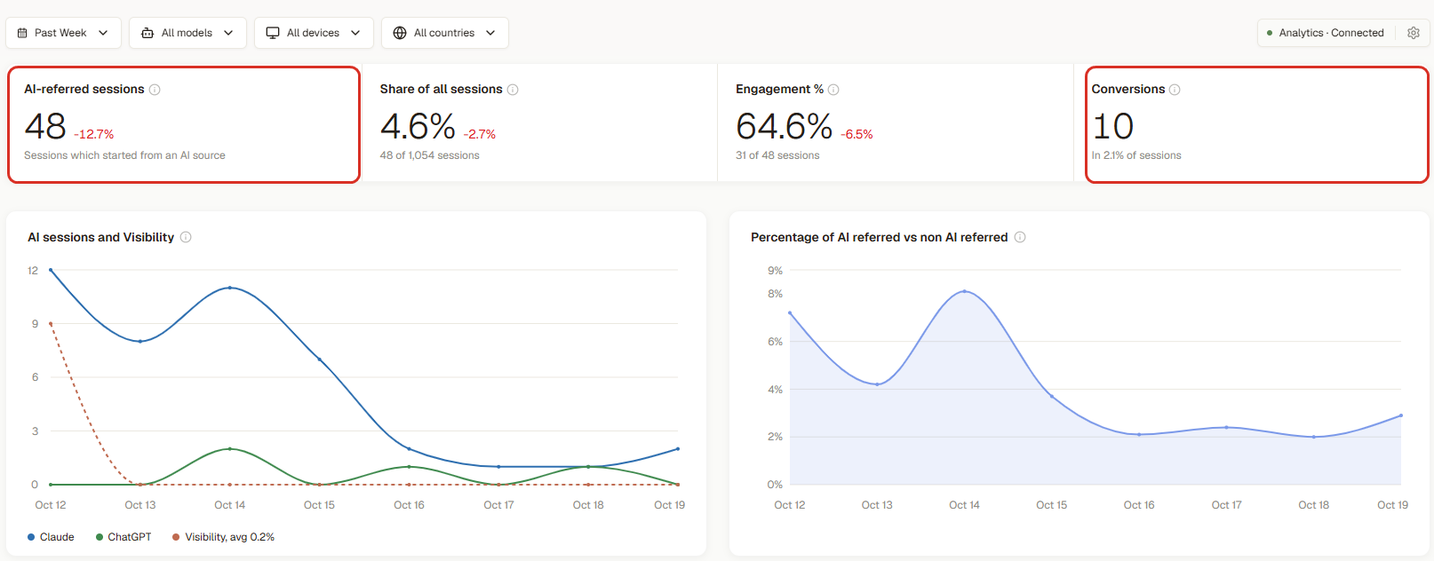Click the Oct 19 point on percentage chart
Viewport: 1434px width, 561px height.
[1401, 415]
